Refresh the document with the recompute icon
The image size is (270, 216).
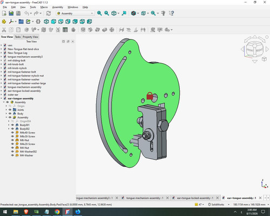(x=49, y=13)
